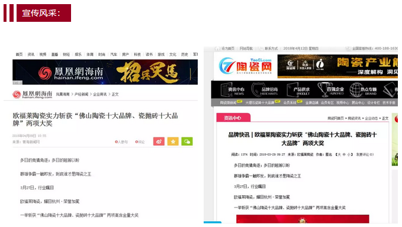The width and height of the screenshot is (402, 227).
Task: Open 游戏 in ifeng top navigation
Action: tap(161, 54)
